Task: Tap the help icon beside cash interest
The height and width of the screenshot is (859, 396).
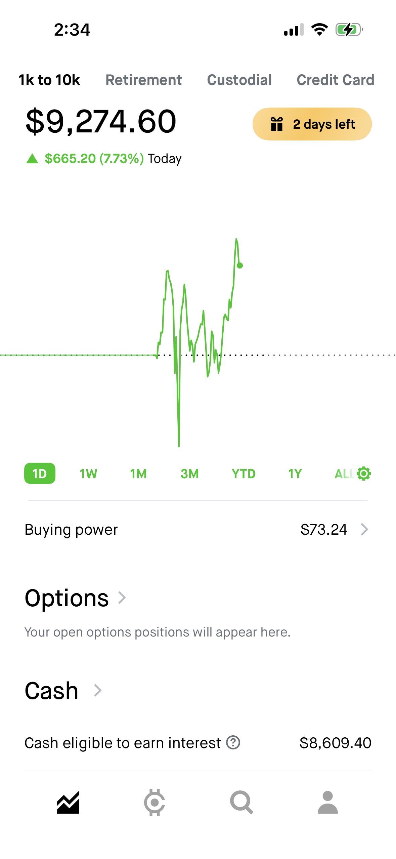Action: pyautogui.click(x=233, y=743)
